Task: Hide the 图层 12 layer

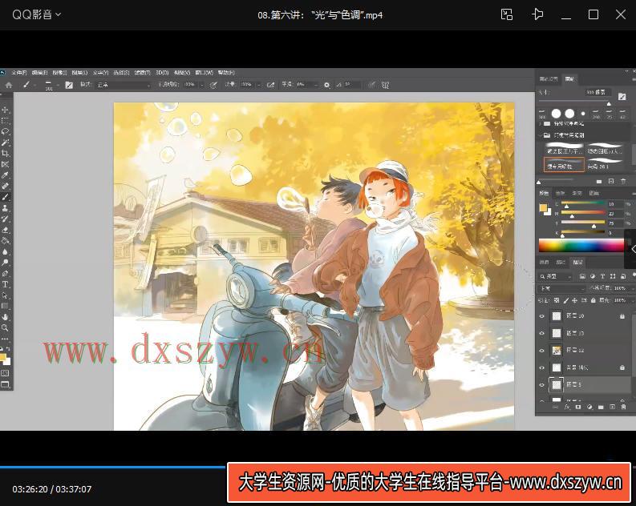Action: (x=542, y=351)
